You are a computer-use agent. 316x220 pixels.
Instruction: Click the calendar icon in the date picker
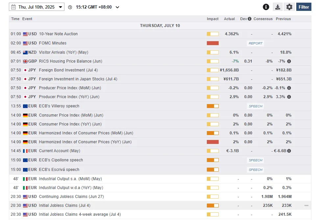coord(13,7)
